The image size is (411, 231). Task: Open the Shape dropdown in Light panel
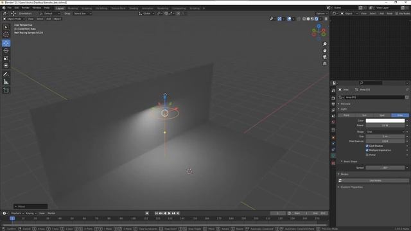click(385, 132)
